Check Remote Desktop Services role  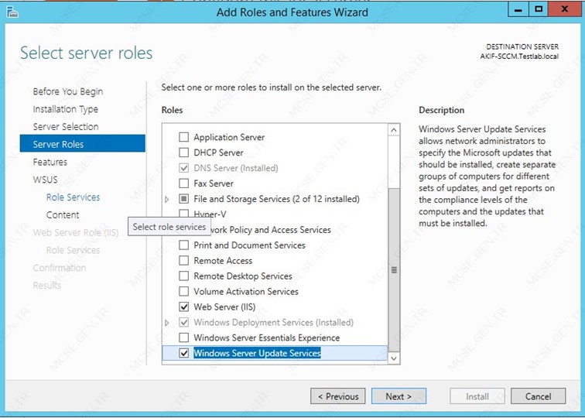point(183,276)
